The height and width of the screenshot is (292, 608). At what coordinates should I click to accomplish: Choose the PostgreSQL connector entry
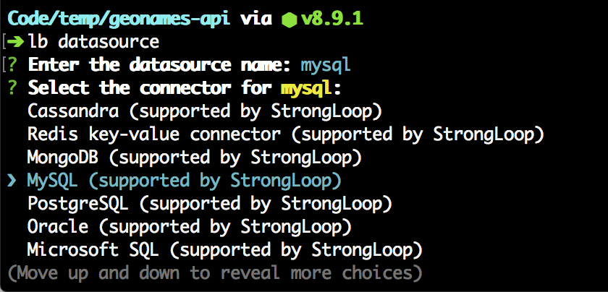click(210, 204)
